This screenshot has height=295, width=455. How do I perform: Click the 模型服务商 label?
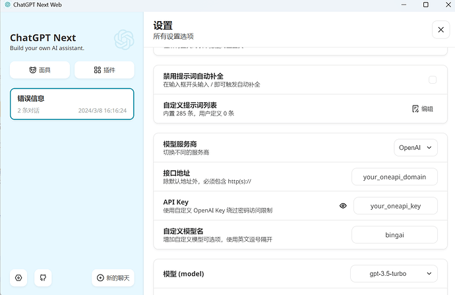pos(180,144)
